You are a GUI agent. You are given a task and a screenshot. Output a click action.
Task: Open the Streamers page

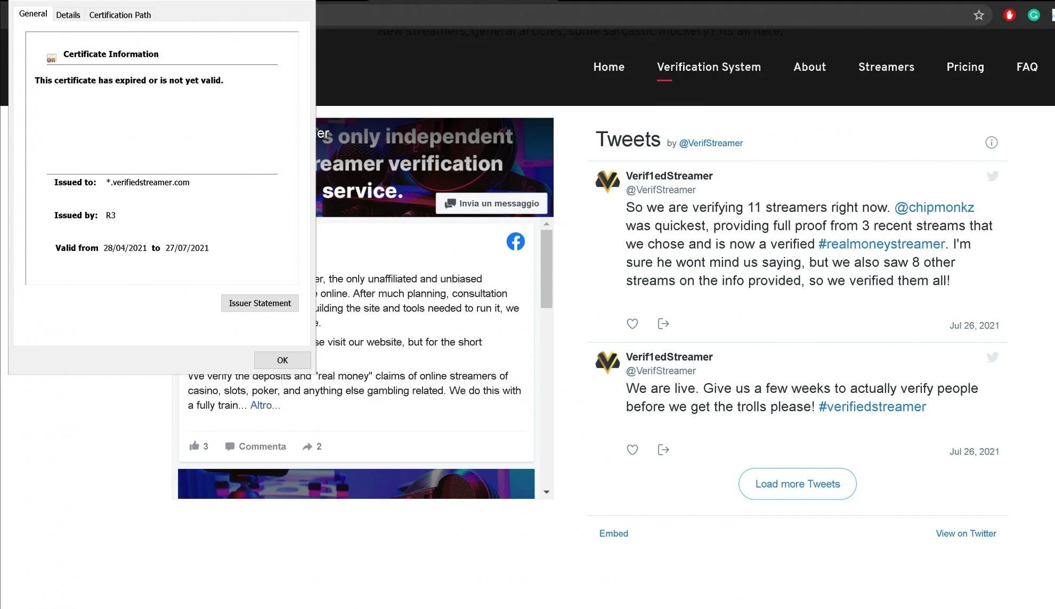pos(886,67)
